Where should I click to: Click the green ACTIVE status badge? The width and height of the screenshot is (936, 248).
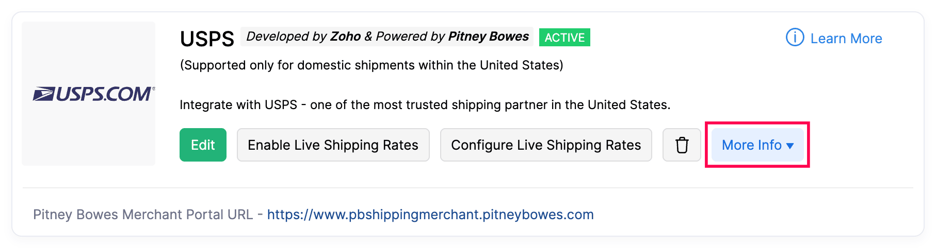tap(564, 38)
